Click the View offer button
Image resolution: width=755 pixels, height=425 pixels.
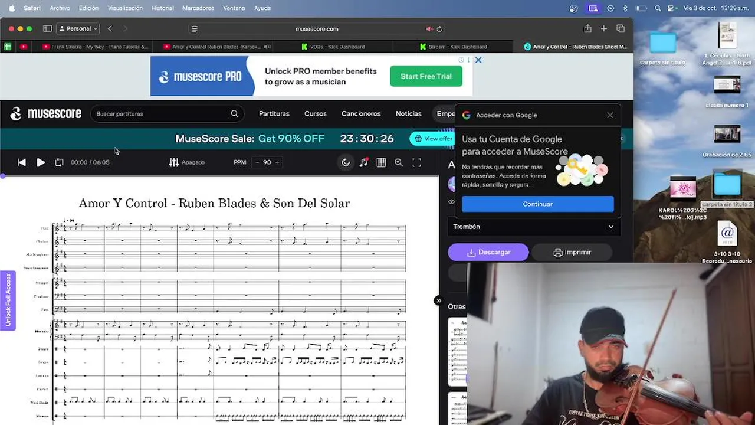click(433, 139)
